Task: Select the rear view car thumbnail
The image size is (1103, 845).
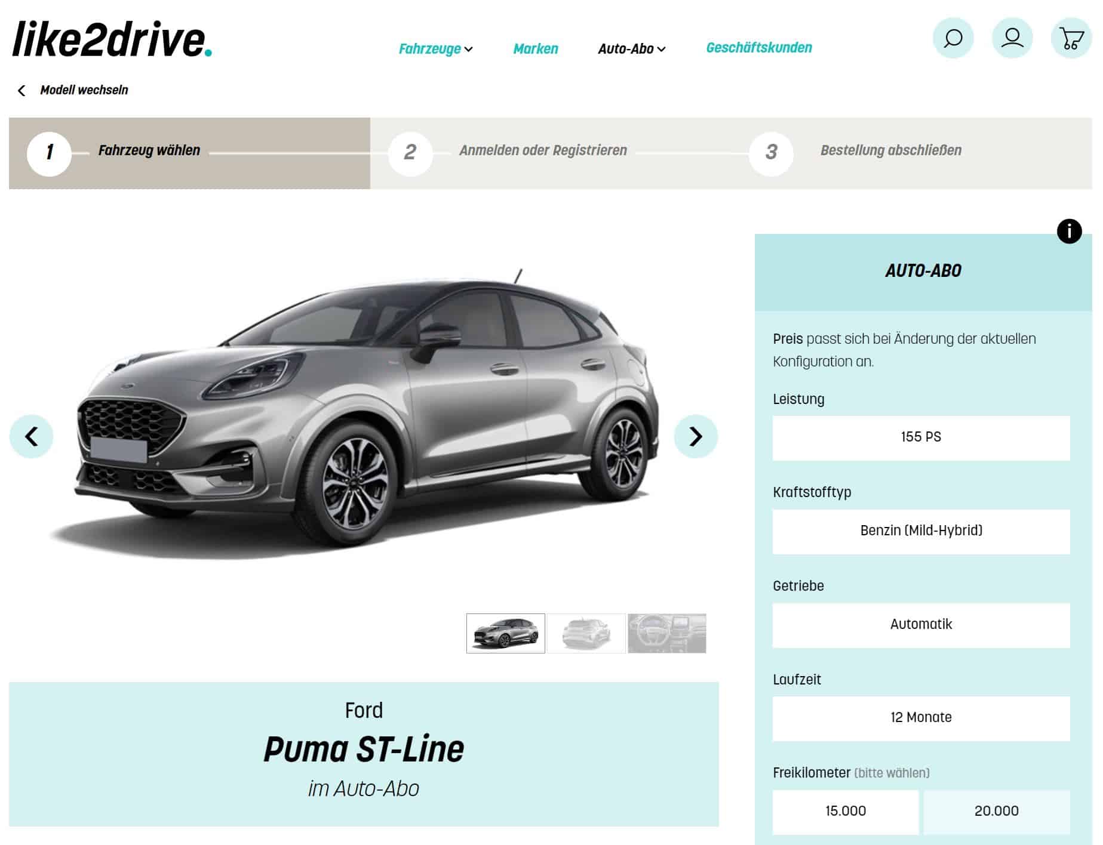Action: tap(586, 633)
